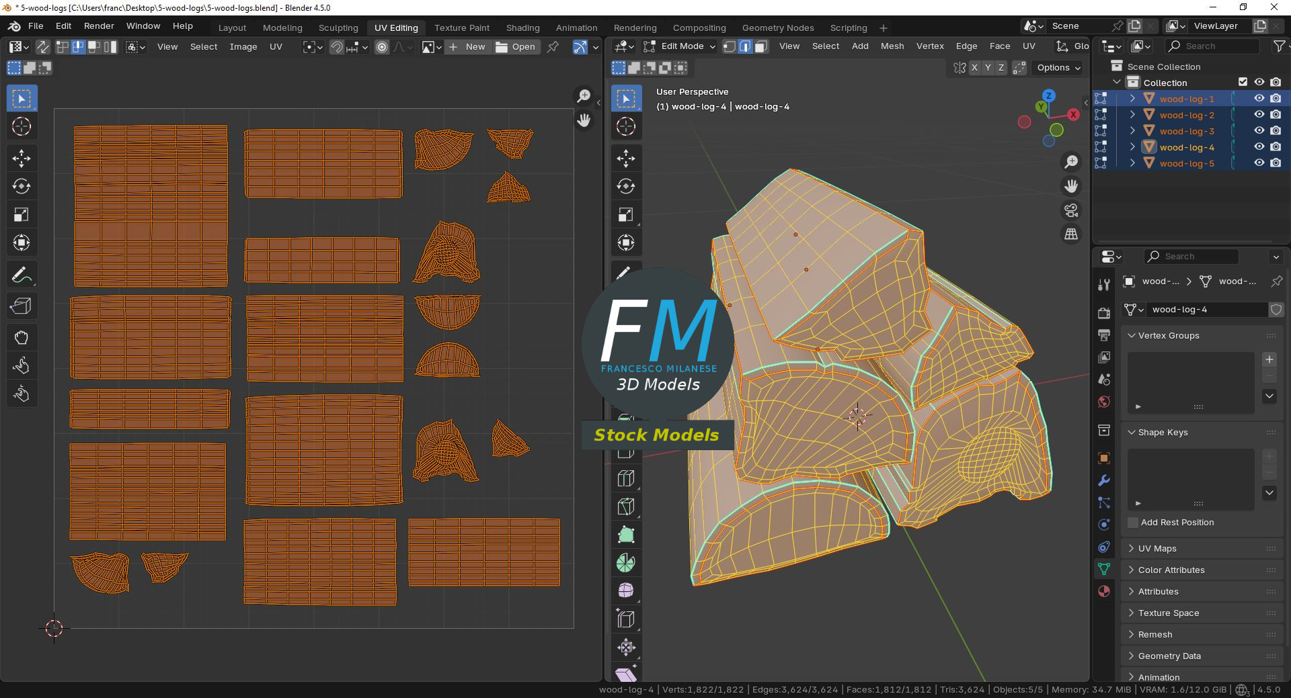Click the Rotate tool in 3D viewport toolbar

[626, 186]
